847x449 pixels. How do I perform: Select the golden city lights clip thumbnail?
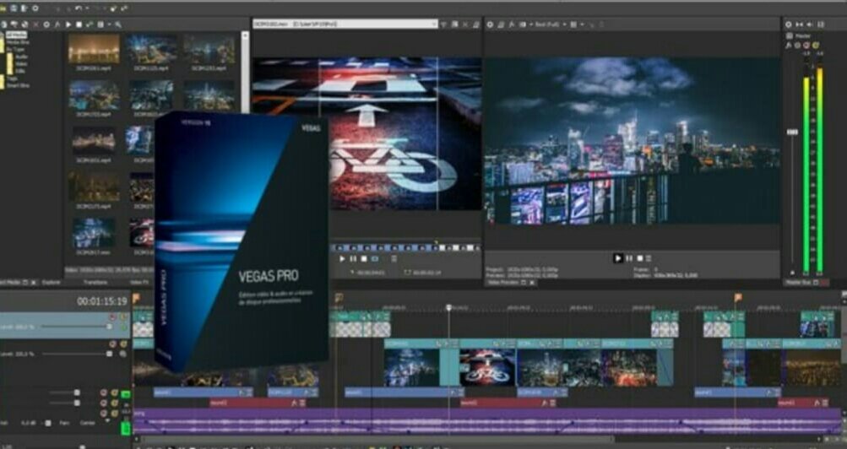(94, 49)
